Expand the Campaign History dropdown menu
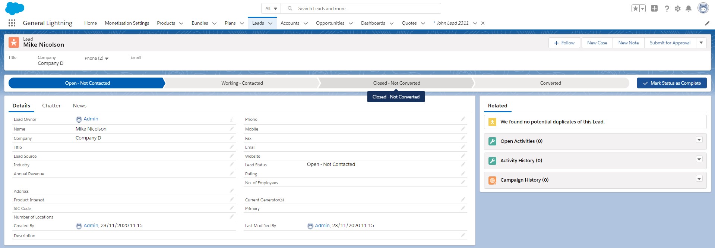This screenshot has height=248, width=715. pyautogui.click(x=699, y=179)
